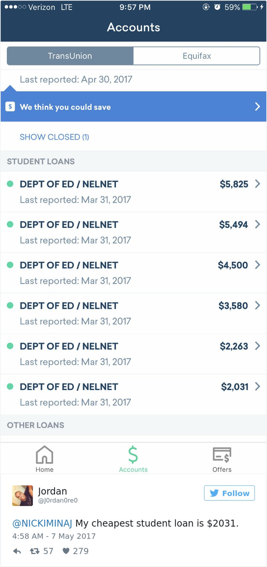Like the tweet with heart icon
This screenshot has height=567, width=267.
(66, 551)
